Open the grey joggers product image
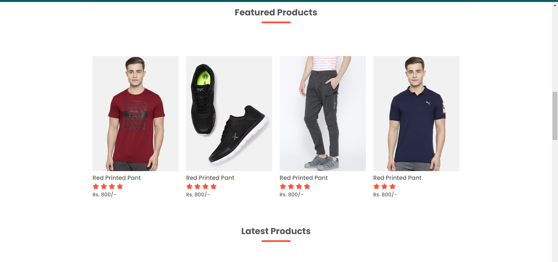 point(323,113)
